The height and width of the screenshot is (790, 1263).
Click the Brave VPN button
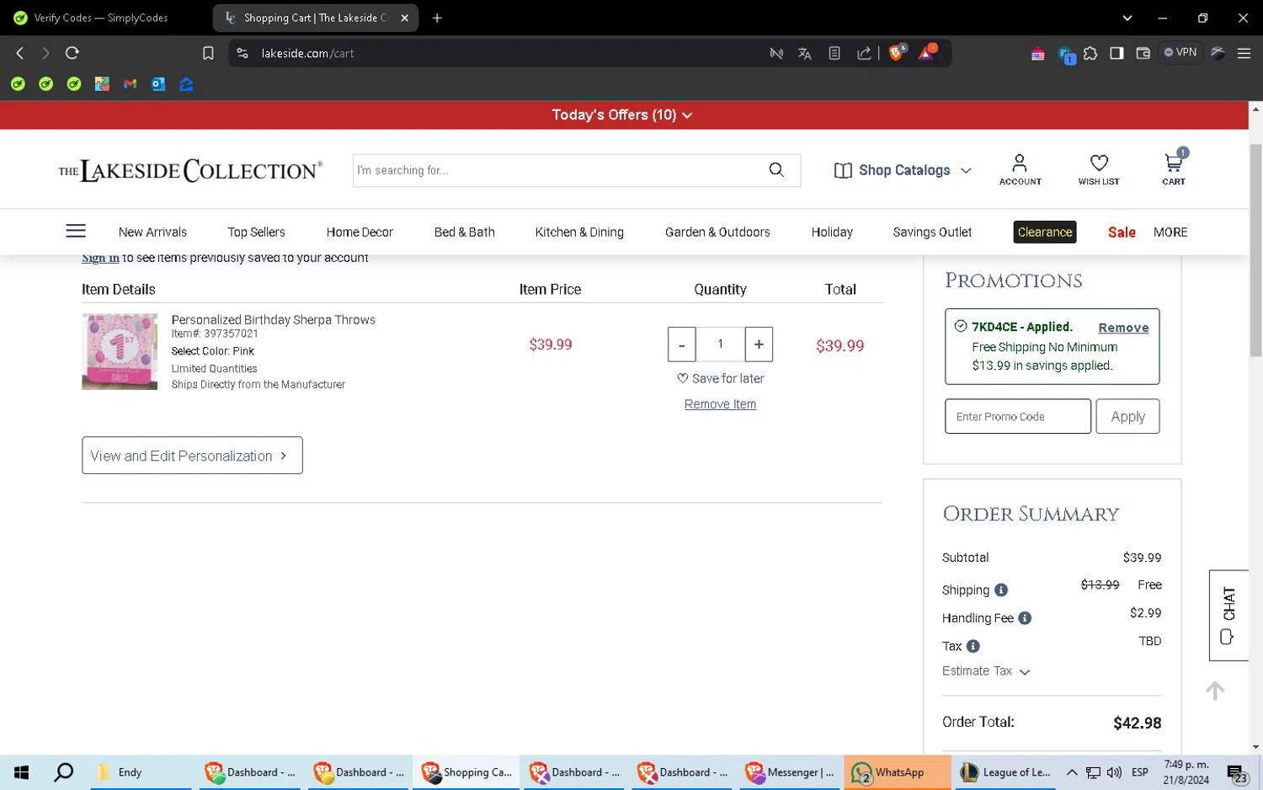(x=1180, y=52)
